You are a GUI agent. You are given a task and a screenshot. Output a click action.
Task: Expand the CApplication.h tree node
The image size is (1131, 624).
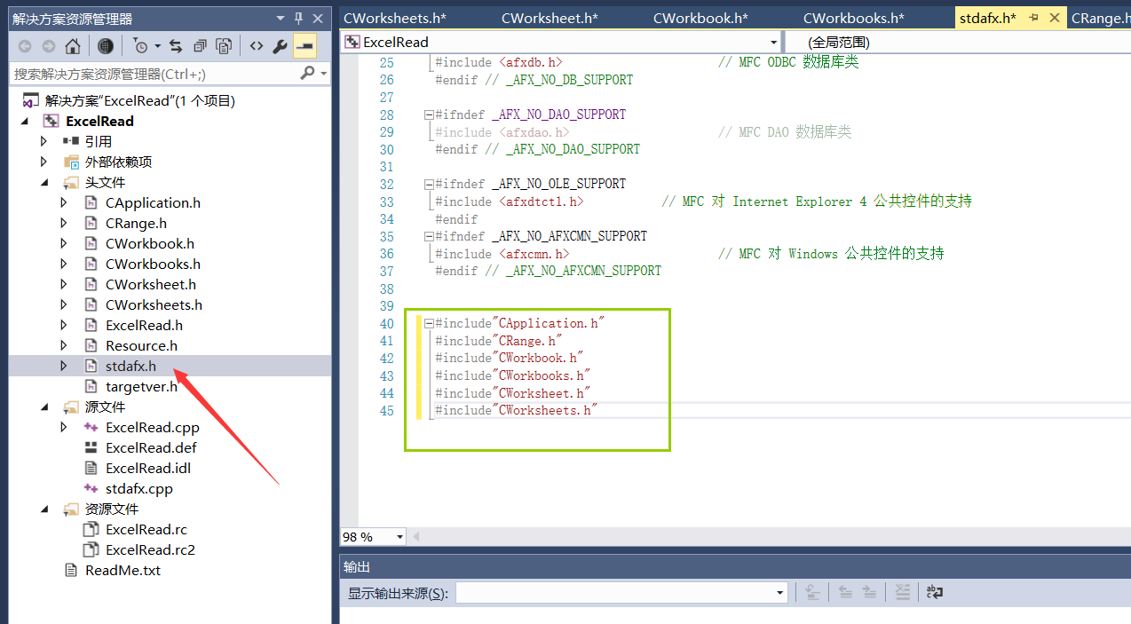[63, 202]
